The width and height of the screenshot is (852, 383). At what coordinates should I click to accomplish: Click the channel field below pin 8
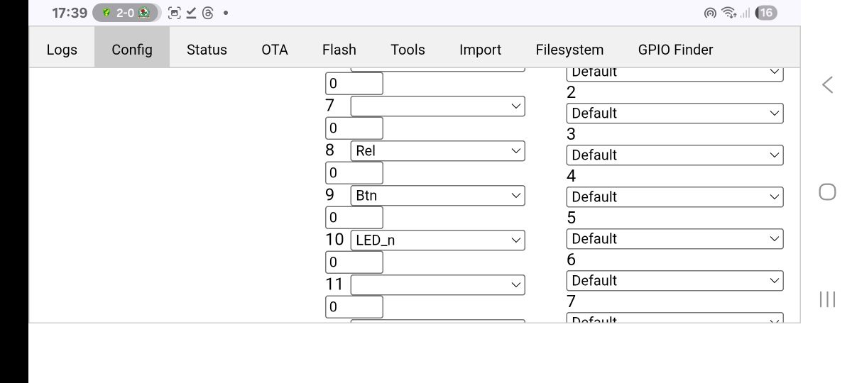pyautogui.click(x=354, y=173)
